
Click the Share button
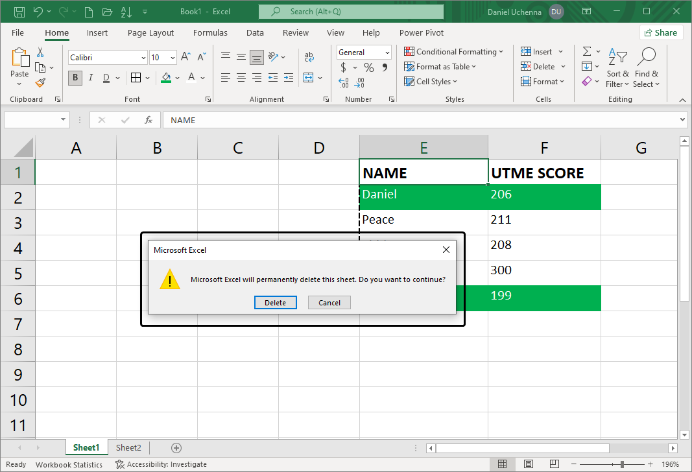tap(661, 32)
